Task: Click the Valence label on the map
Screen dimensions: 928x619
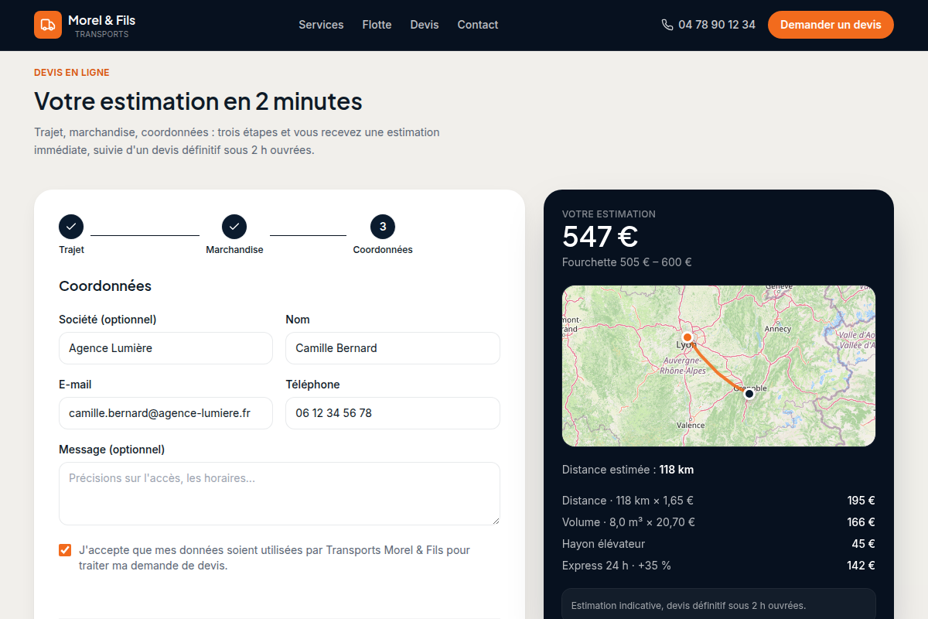Action: tap(691, 425)
